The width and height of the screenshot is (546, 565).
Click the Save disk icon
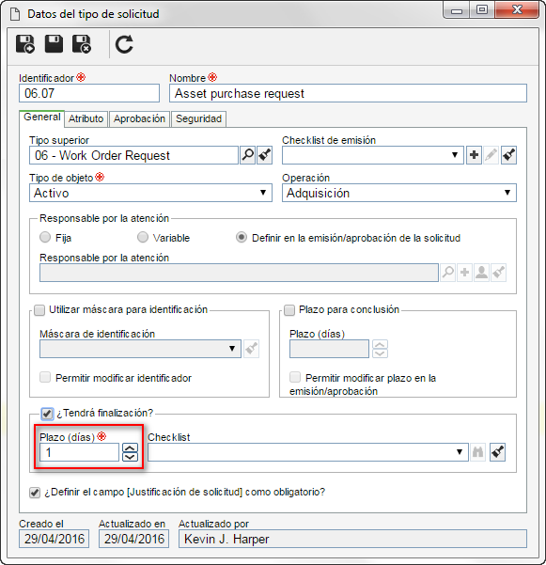(54, 44)
